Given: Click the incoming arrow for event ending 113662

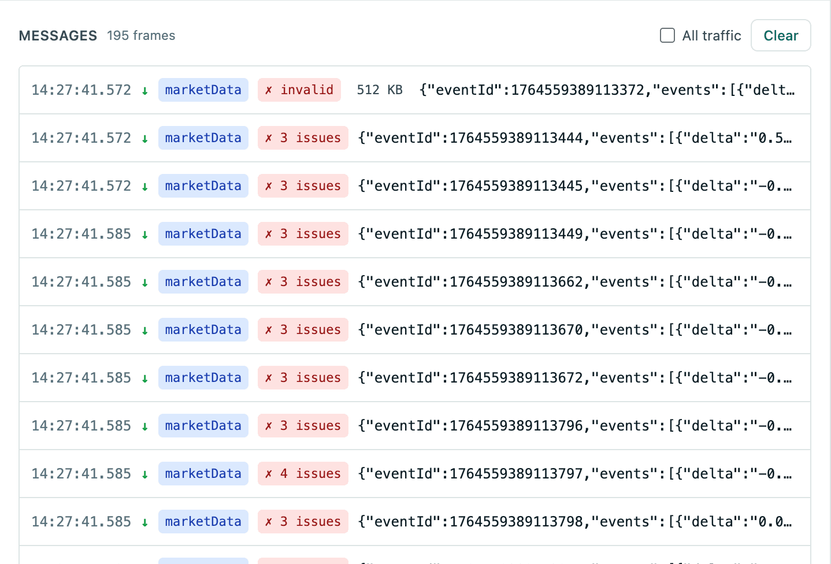Looking at the screenshot, I should click(145, 282).
